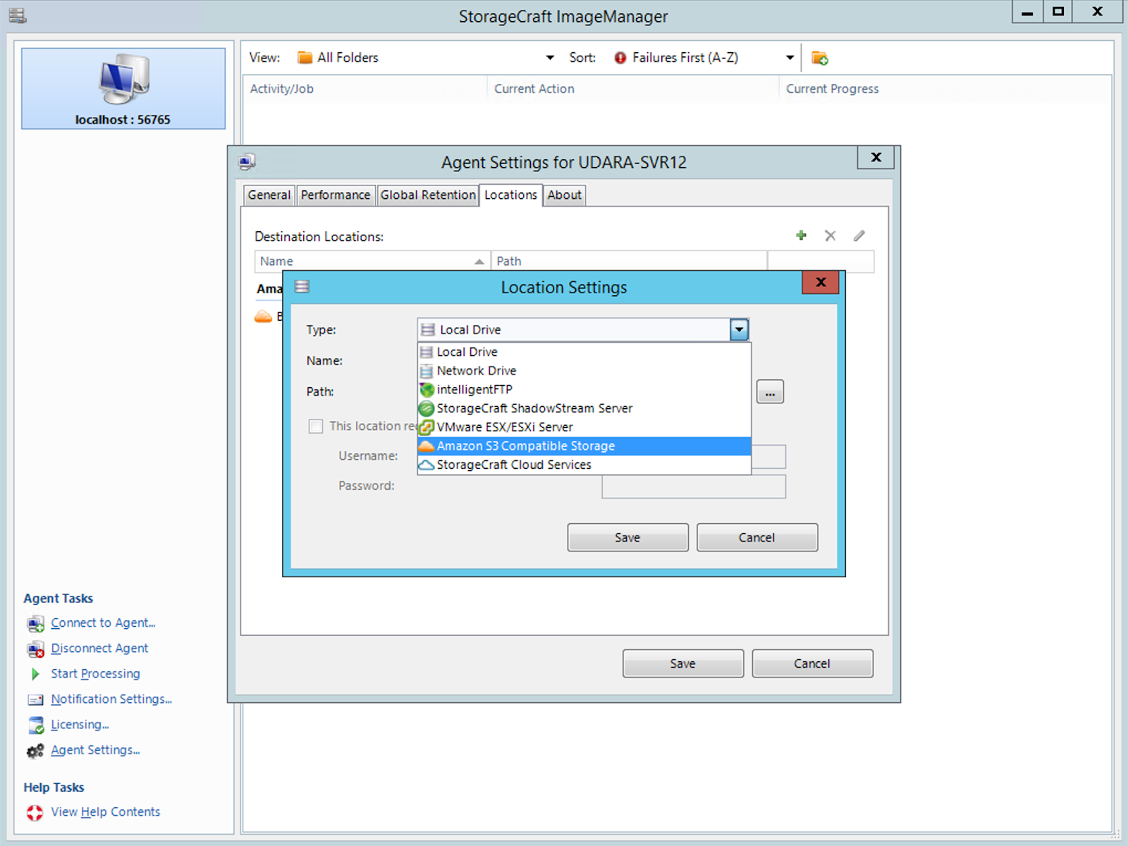Click the Location Settings title drive icon
This screenshot has width=1128, height=846.
point(302,286)
